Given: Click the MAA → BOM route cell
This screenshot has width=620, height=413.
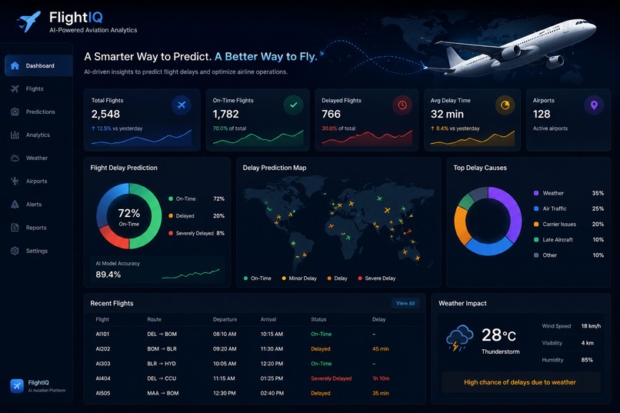Looking at the screenshot, I should click(x=163, y=393).
